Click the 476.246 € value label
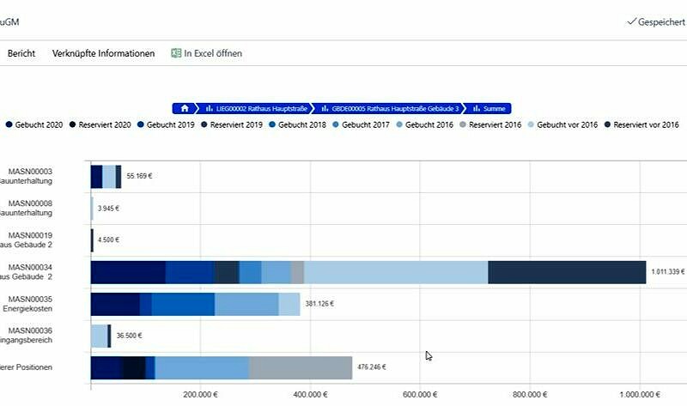Viewport: 687px width, 406px height. [372, 367]
